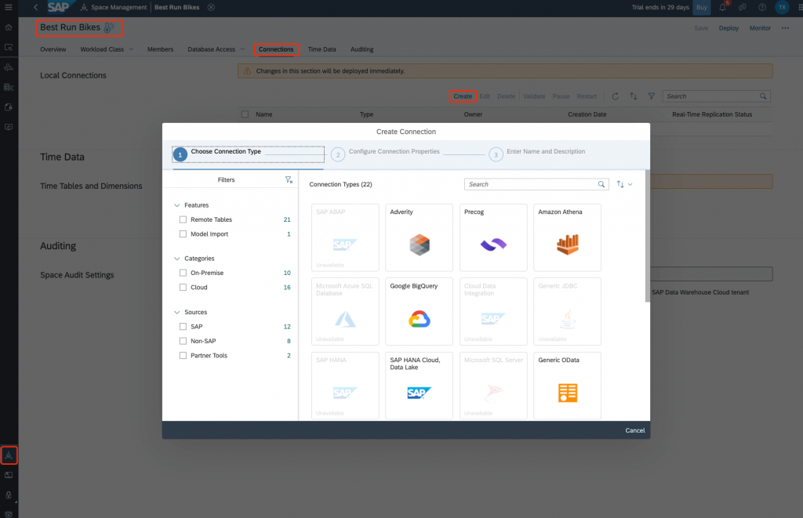803x518 pixels.
Task: Click the Monitor button
Action: pyautogui.click(x=759, y=28)
